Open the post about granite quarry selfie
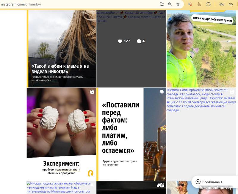 201,49
